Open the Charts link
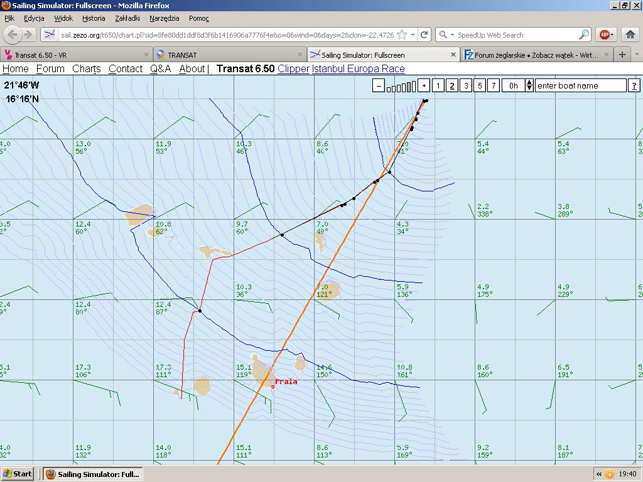The image size is (643, 482). pyautogui.click(x=87, y=68)
